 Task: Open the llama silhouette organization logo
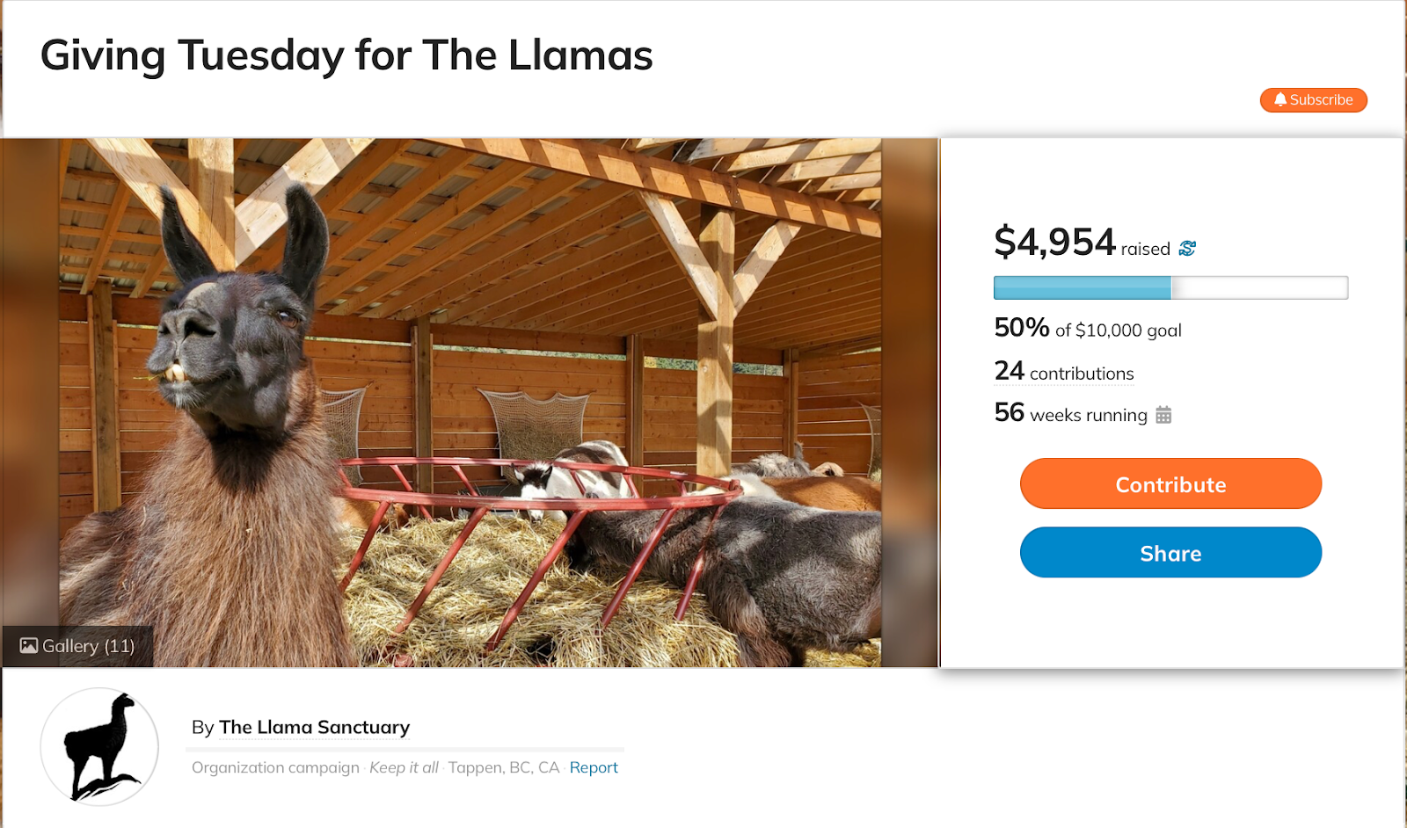pos(99,746)
